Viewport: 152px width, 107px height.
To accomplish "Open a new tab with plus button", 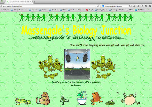I will 35,2.
